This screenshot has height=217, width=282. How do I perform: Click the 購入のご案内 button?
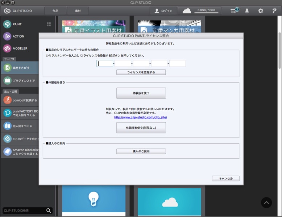[x=141, y=151]
